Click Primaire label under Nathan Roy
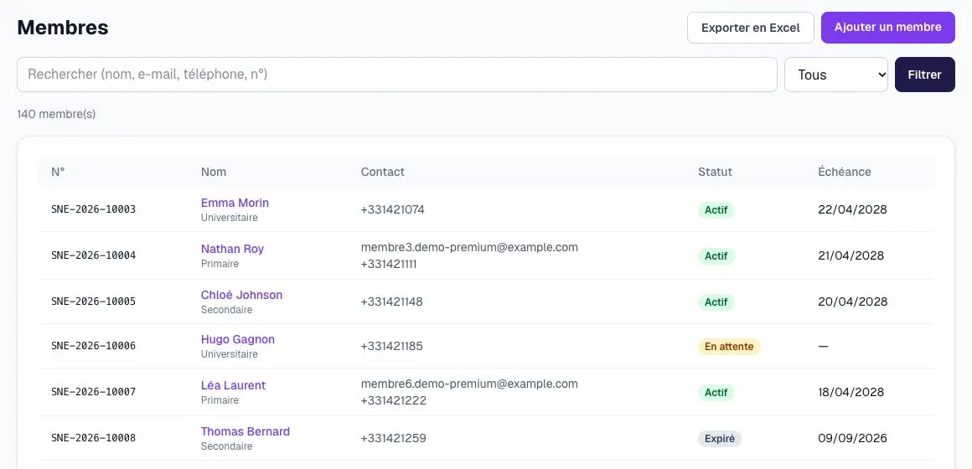This screenshot has height=469, width=972. [x=220, y=264]
